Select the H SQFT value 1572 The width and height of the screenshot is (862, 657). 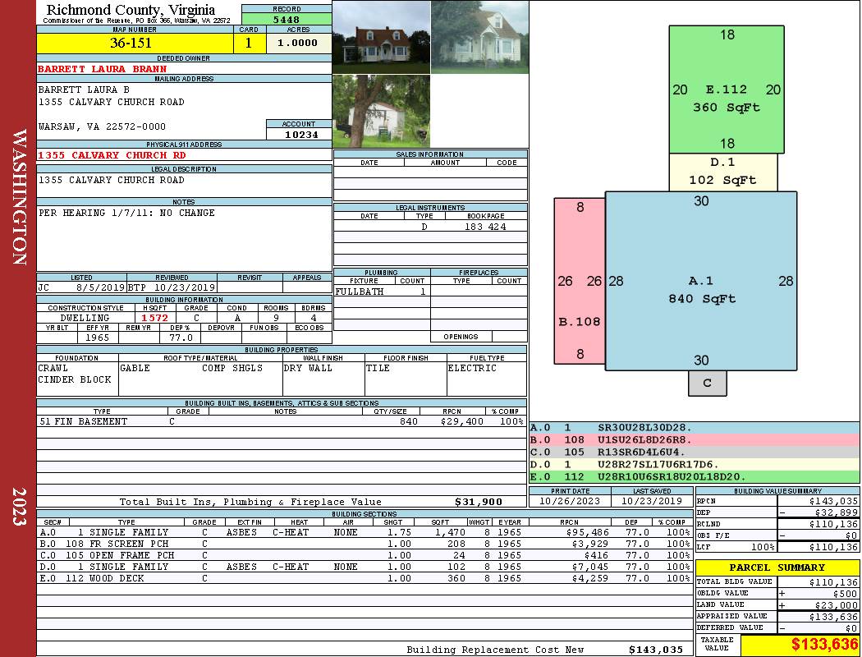[x=154, y=318]
